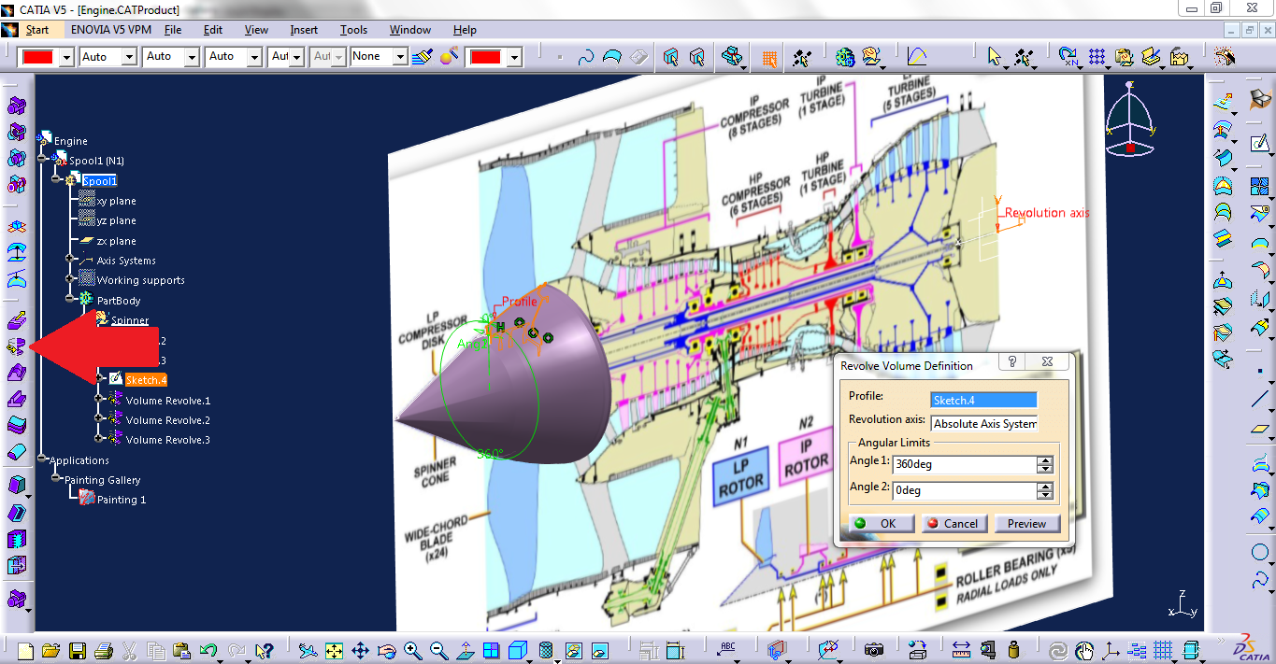Image resolution: width=1276 pixels, height=664 pixels.
Task: Expand Volume Revolve.1 node
Action: tap(98, 400)
